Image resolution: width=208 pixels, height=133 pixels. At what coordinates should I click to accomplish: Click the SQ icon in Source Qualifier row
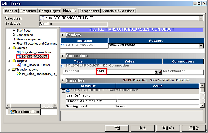[x=68, y=91]
